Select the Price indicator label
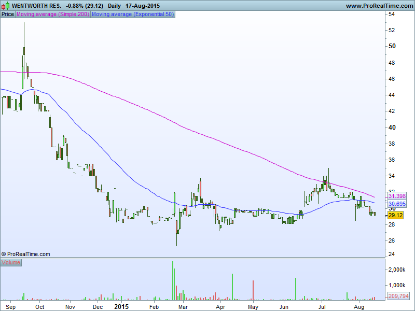Viewport: 415px width, 311px height. click(x=8, y=14)
